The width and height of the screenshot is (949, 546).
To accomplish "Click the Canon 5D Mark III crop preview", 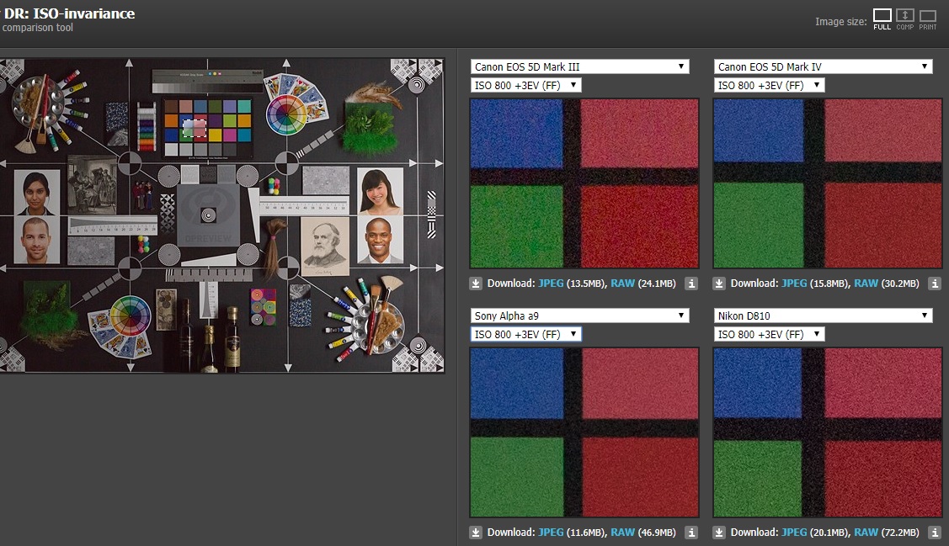I will [x=584, y=183].
